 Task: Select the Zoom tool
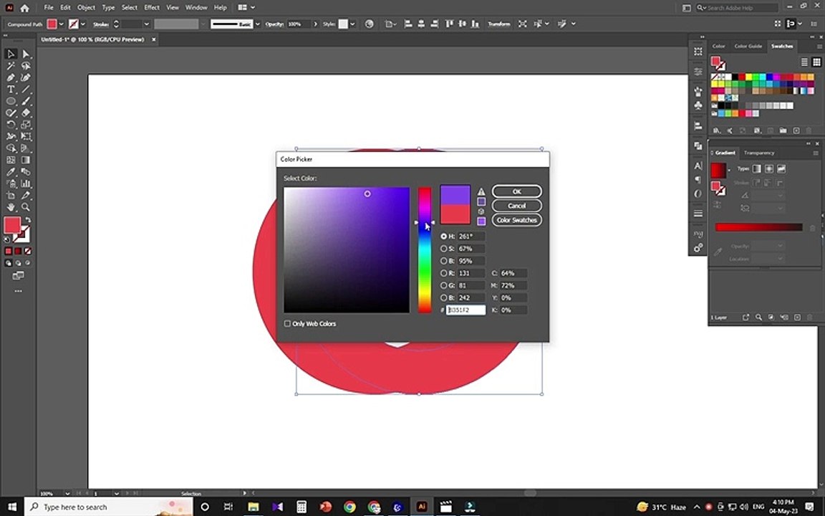[x=26, y=207]
